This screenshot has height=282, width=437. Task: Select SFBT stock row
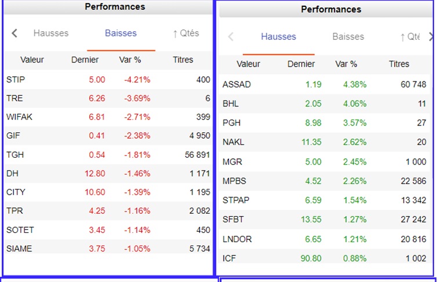[234, 220]
